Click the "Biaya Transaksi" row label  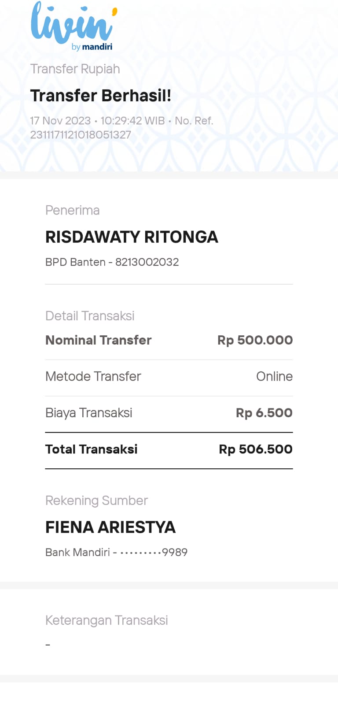(88, 413)
